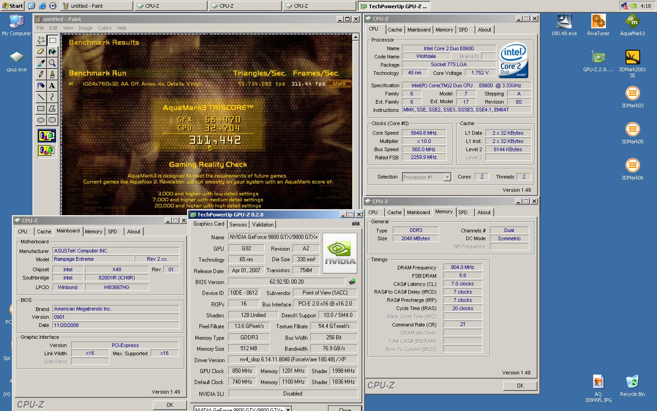Open the AquaMark3 desktop shortcut
This screenshot has height=411, width=657.
pyautogui.click(x=632, y=25)
